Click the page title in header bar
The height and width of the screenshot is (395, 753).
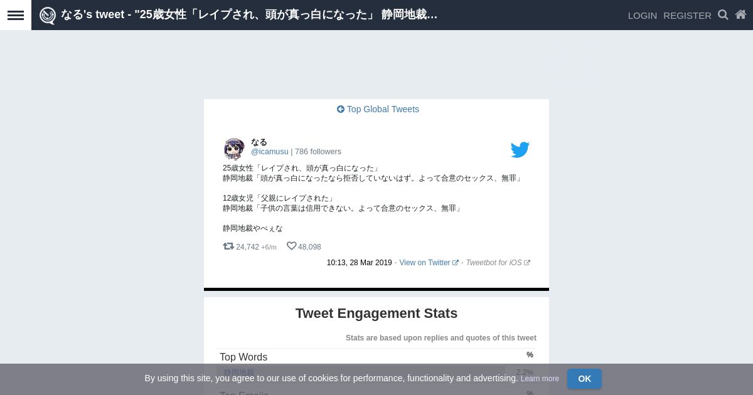click(249, 14)
